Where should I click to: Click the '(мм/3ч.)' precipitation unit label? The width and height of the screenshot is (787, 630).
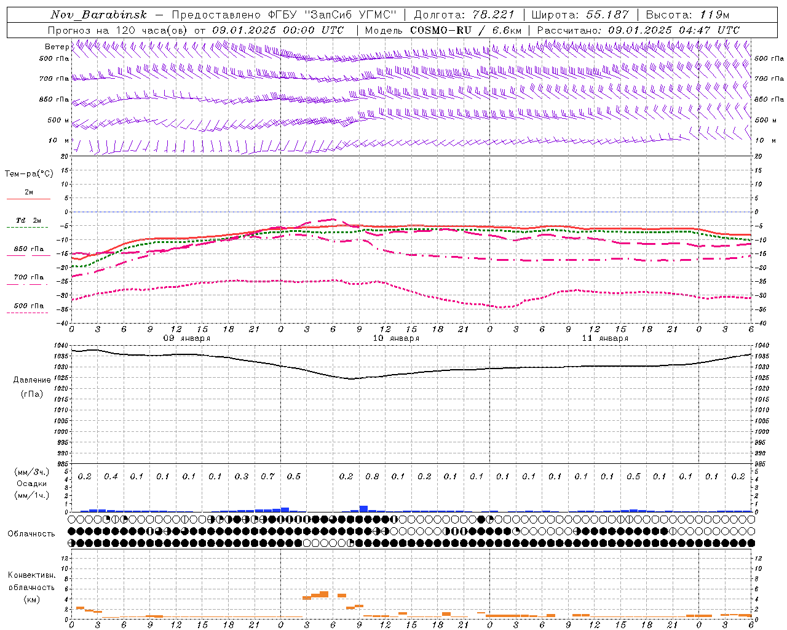(x=31, y=472)
